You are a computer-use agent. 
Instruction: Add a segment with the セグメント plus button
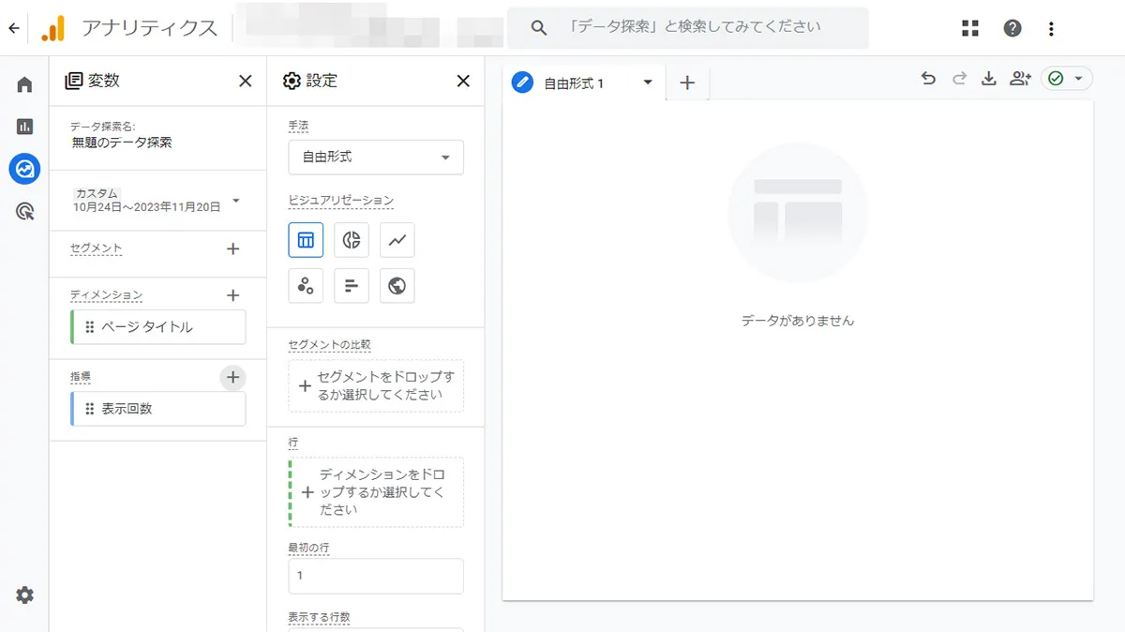coord(232,248)
